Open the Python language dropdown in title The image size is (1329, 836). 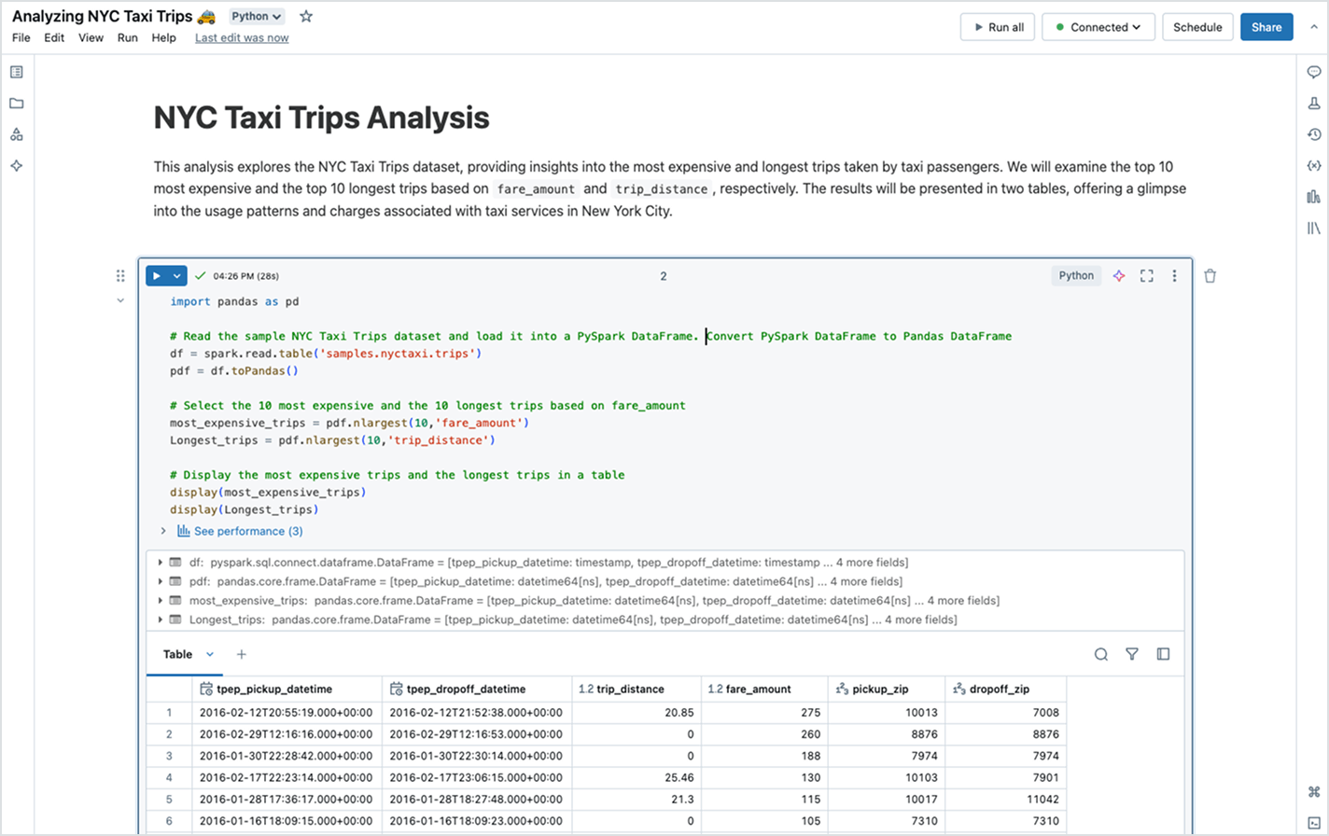pos(257,16)
